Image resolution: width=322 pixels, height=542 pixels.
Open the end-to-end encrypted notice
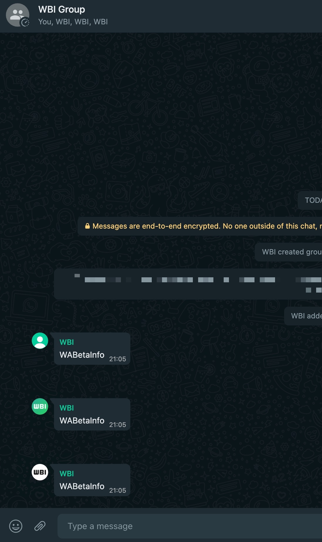[x=200, y=226]
